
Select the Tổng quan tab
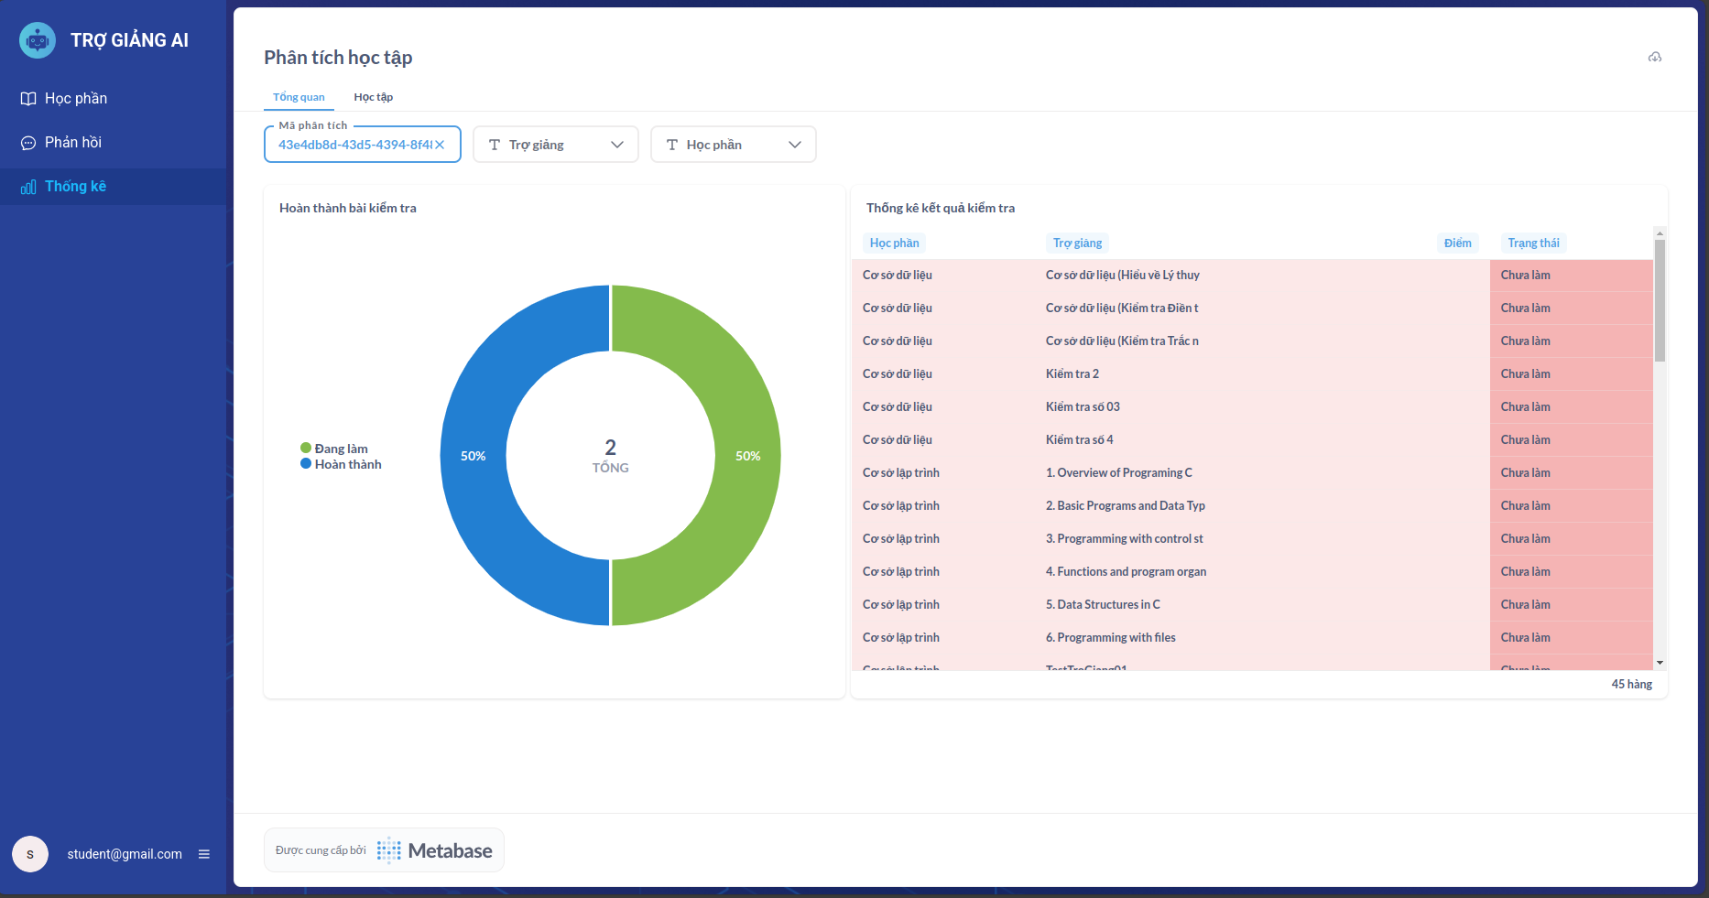[x=299, y=97]
